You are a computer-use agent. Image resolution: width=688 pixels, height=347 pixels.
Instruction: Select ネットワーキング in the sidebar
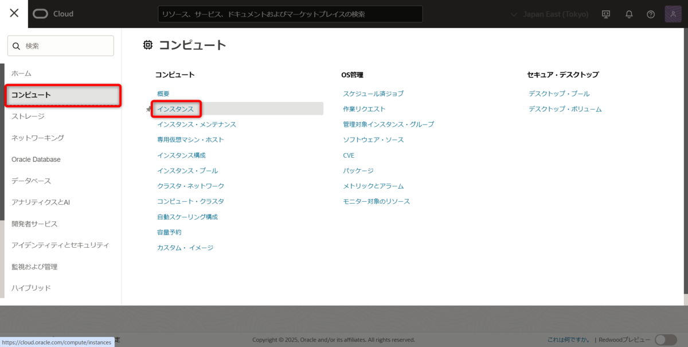point(38,138)
